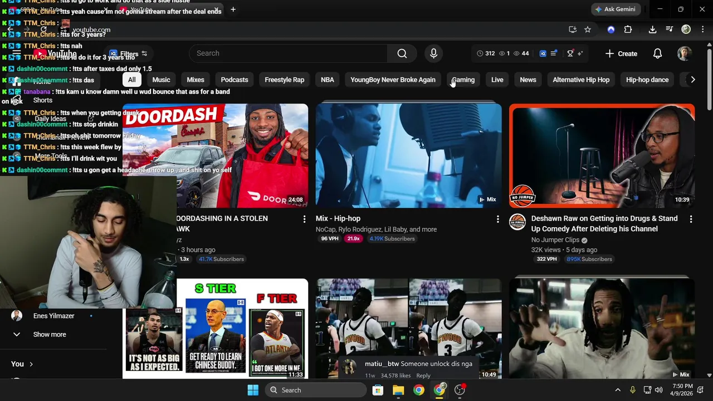Viewport: 713px width, 401px height.
Task: Select the News chip
Action: (528, 80)
